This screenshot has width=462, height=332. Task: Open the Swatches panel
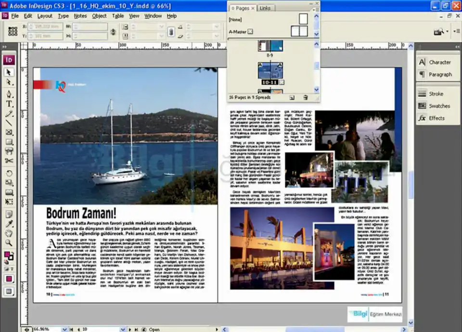click(439, 106)
